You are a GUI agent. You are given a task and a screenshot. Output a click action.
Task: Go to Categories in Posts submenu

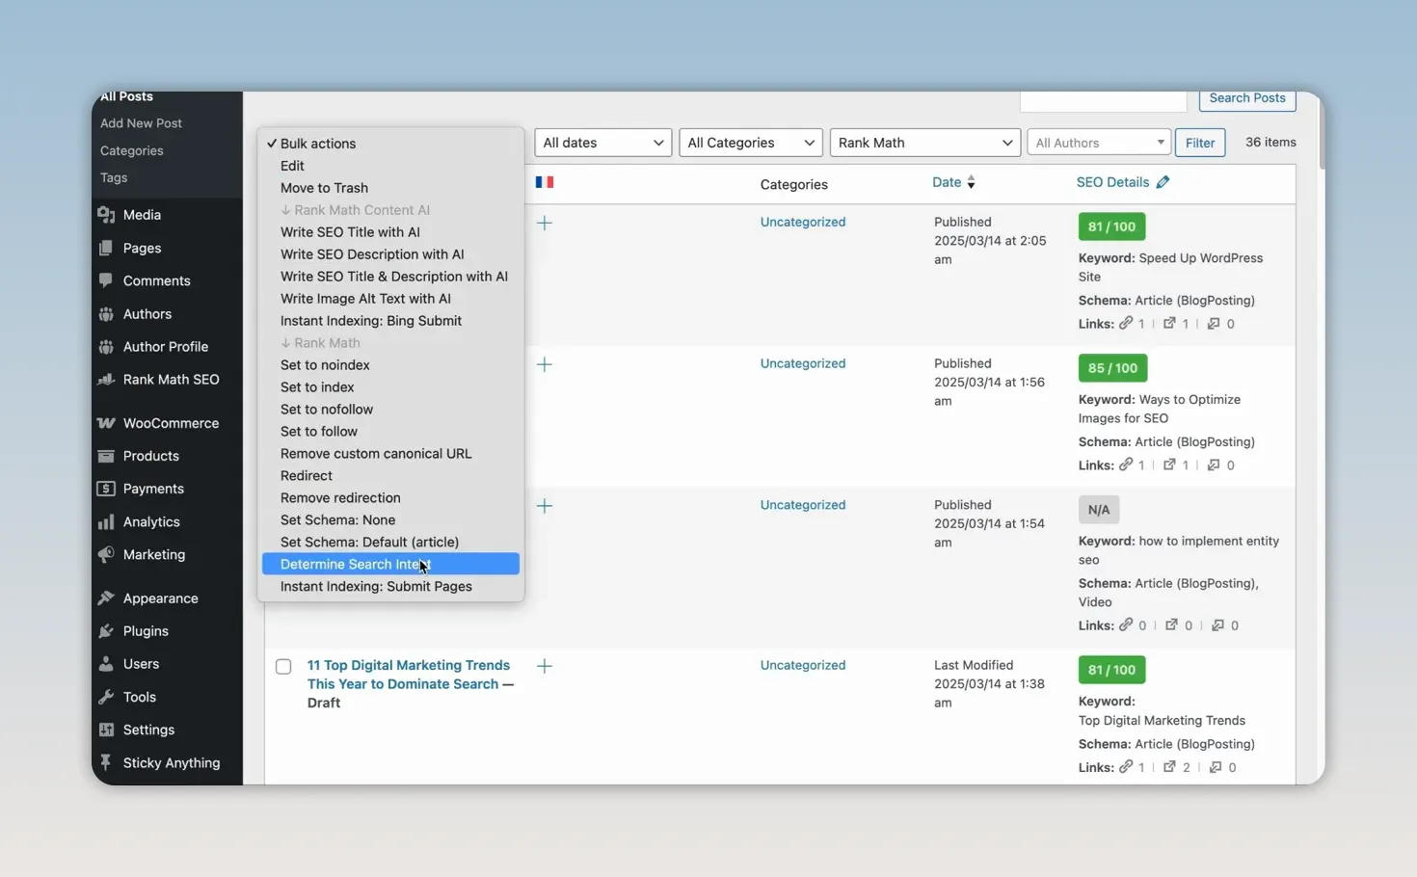pyautogui.click(x=131, y=150)
